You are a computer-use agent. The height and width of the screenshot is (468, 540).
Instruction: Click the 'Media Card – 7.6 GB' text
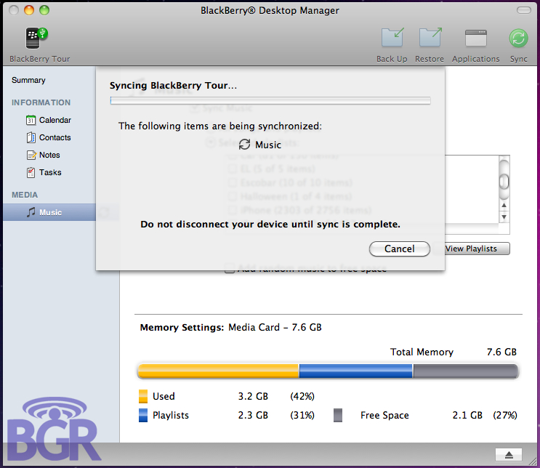click(x=275, y=327)
